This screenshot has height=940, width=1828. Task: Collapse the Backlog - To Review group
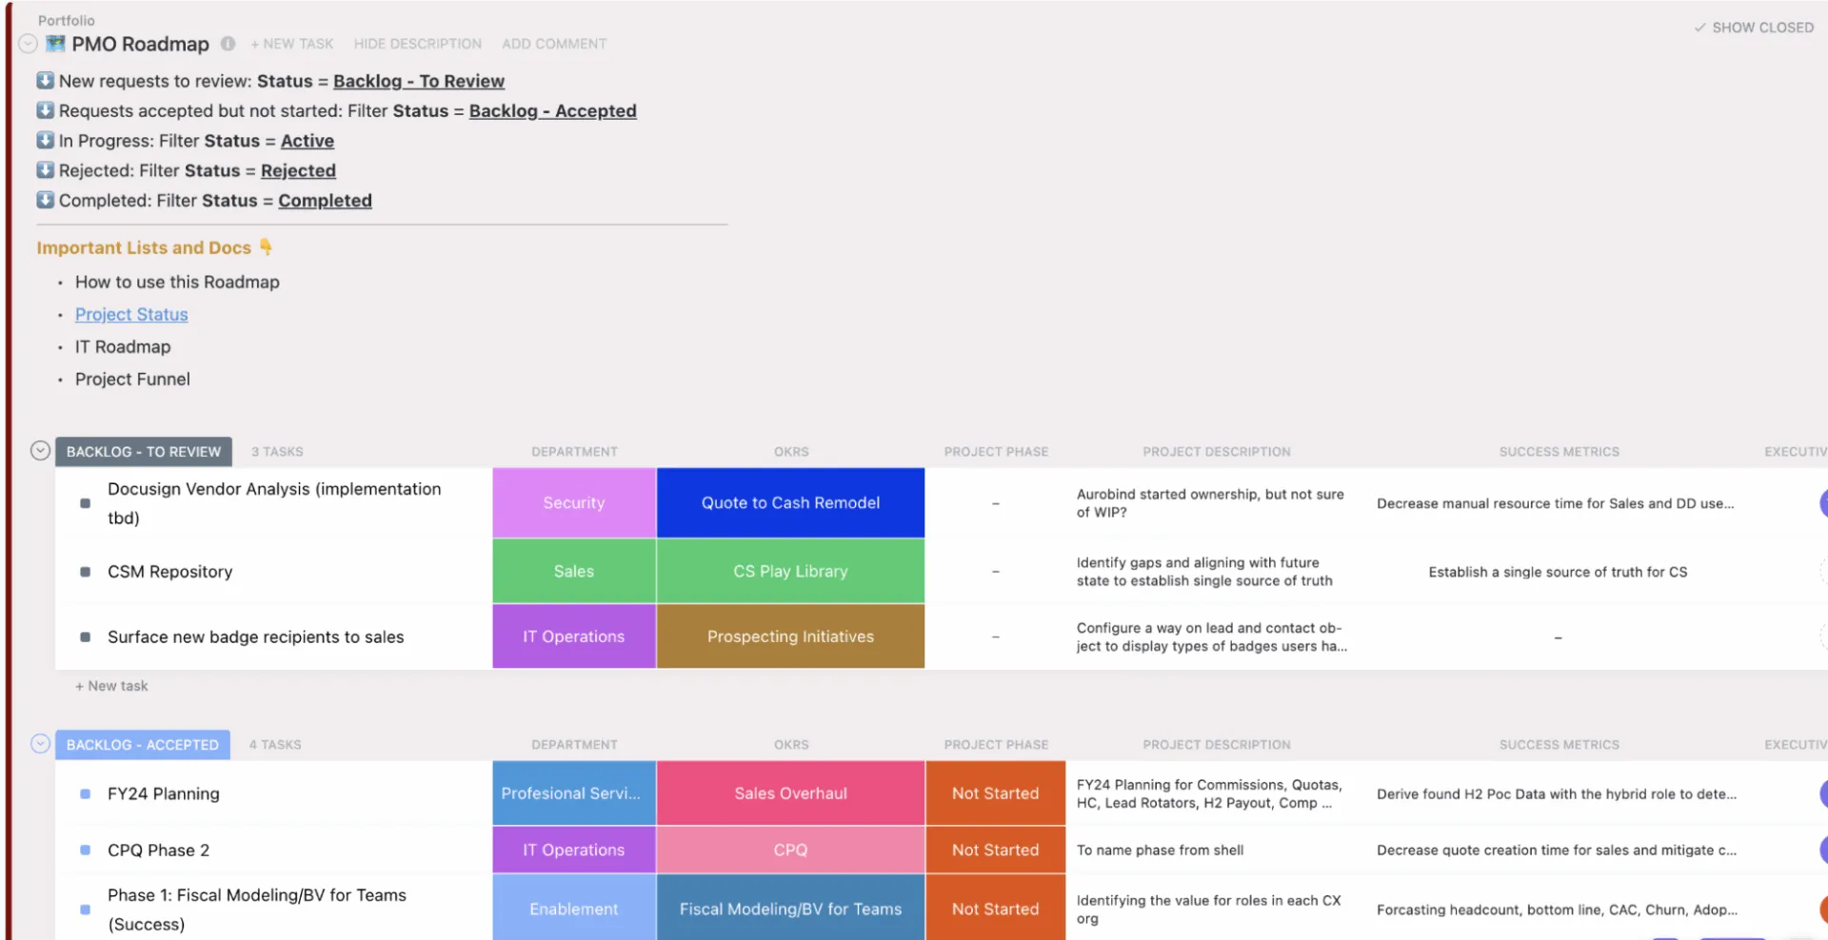point(40,451)
